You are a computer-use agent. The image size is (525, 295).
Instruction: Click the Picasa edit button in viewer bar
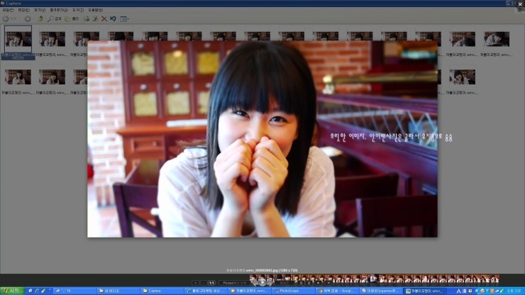234,283
